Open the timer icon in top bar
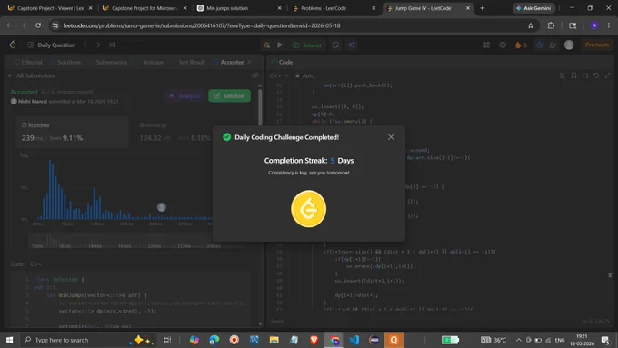This screenshot has width=618, height=348. tap(539, 45)
